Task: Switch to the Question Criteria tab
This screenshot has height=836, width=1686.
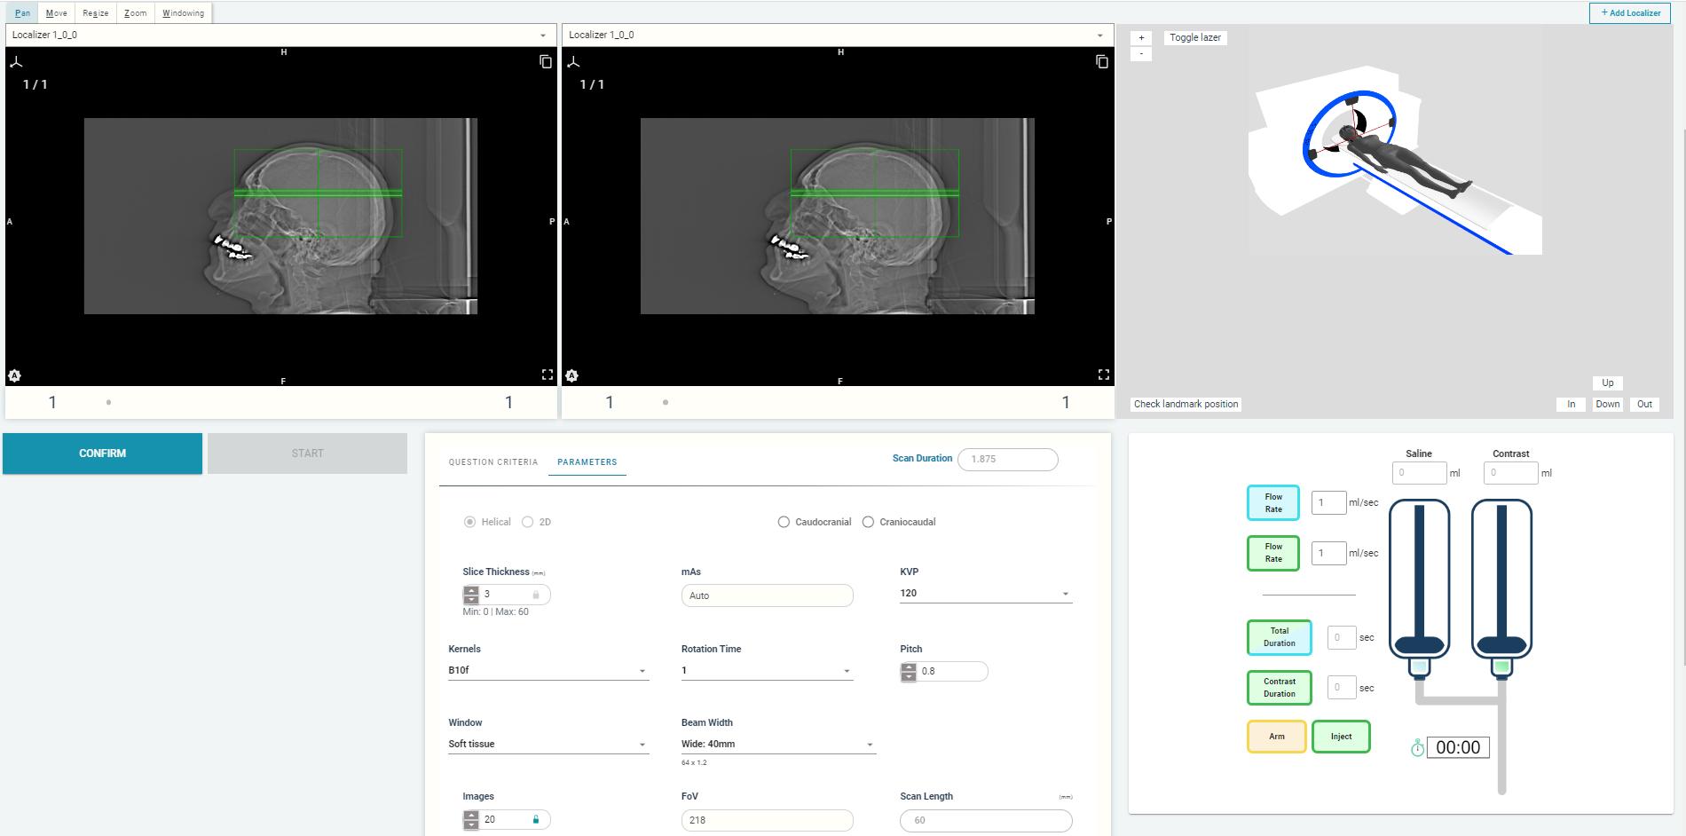Action: 492,462
